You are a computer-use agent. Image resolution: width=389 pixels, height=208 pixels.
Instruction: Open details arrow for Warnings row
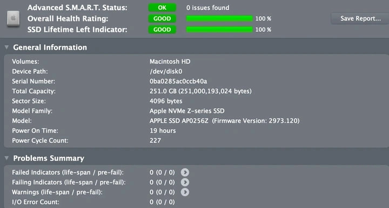[x=185, y=192]
